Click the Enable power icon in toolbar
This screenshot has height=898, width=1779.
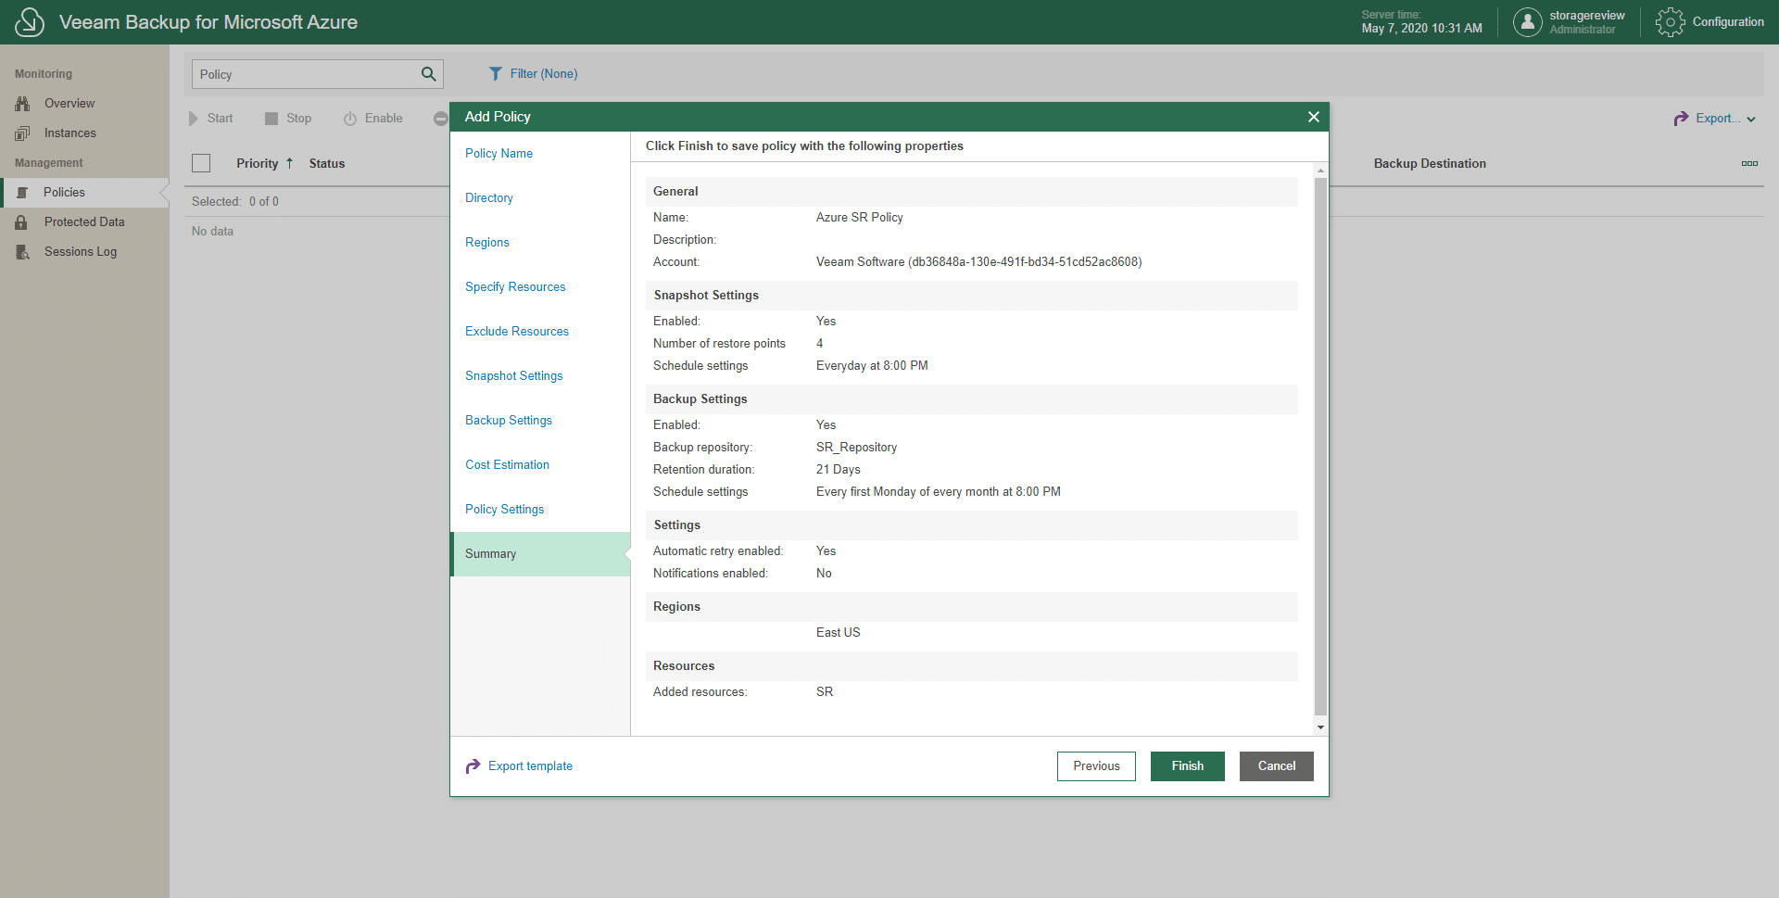tap(350, 119)
